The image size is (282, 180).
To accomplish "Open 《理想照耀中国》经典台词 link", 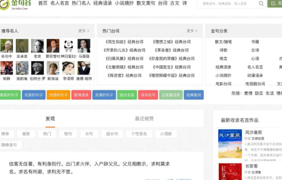I will point(172,75).
